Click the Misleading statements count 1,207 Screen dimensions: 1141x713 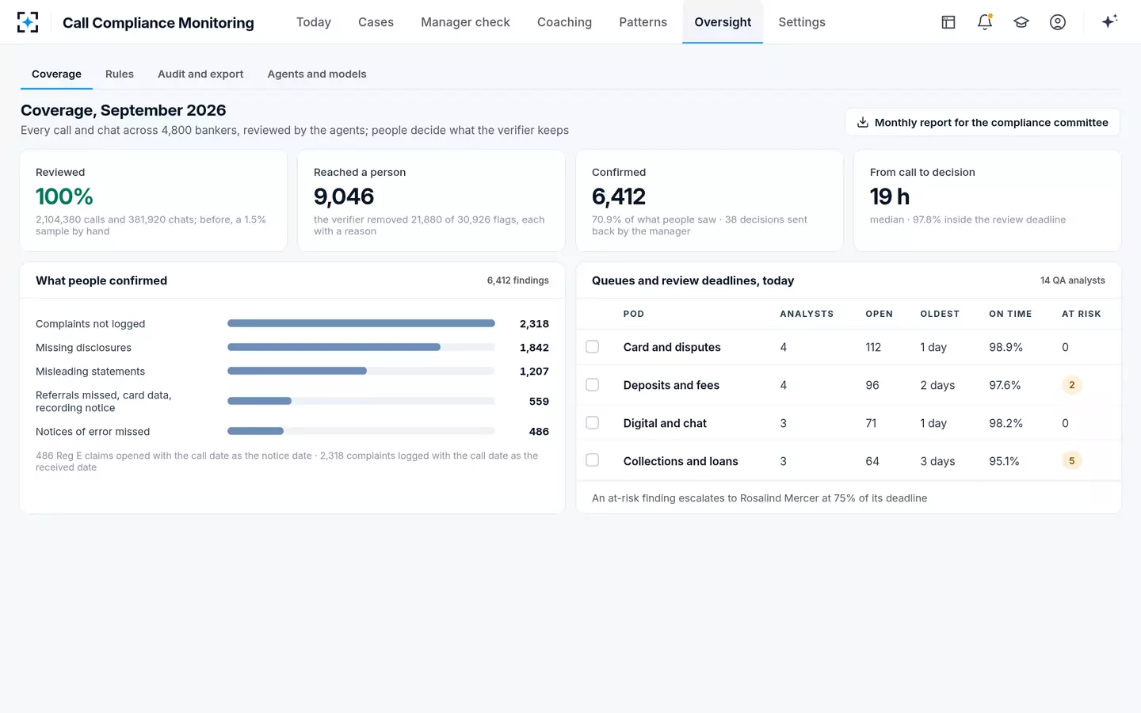point(534,371)
